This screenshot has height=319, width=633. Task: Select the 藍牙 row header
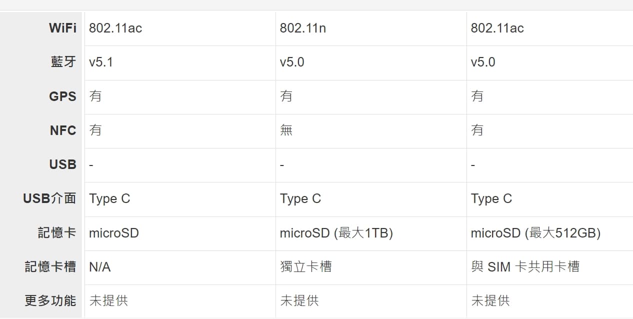click(63, 62)
